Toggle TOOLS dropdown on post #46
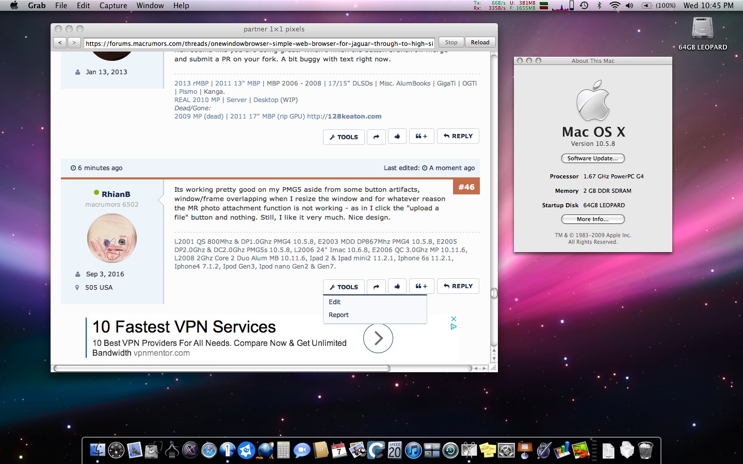 344,287
